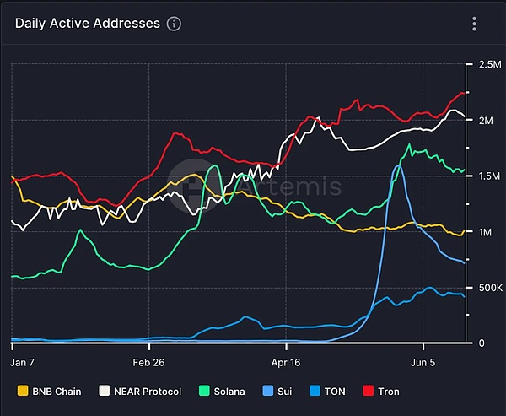Click the info icon beside Daily Active Addresses
The width and height of the screenshot is (506, 416).
click(x=174, y=24)
